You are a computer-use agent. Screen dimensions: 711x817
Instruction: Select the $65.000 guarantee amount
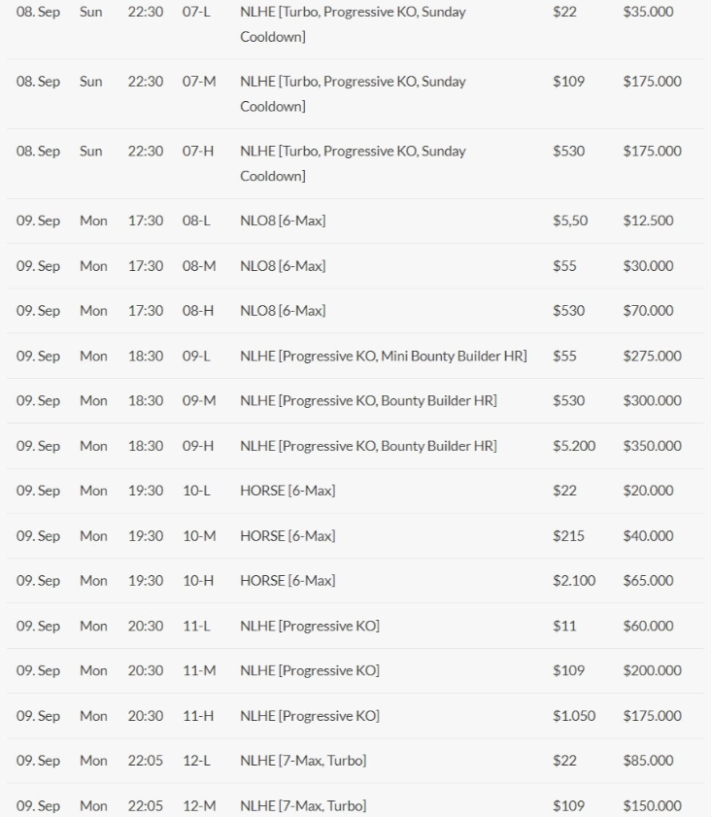[648, 581]
